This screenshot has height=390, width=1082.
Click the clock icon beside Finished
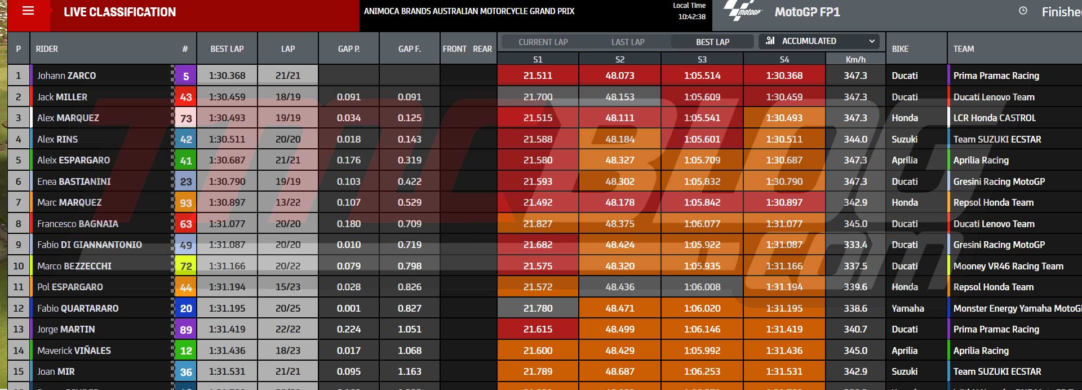(1023, 11)
